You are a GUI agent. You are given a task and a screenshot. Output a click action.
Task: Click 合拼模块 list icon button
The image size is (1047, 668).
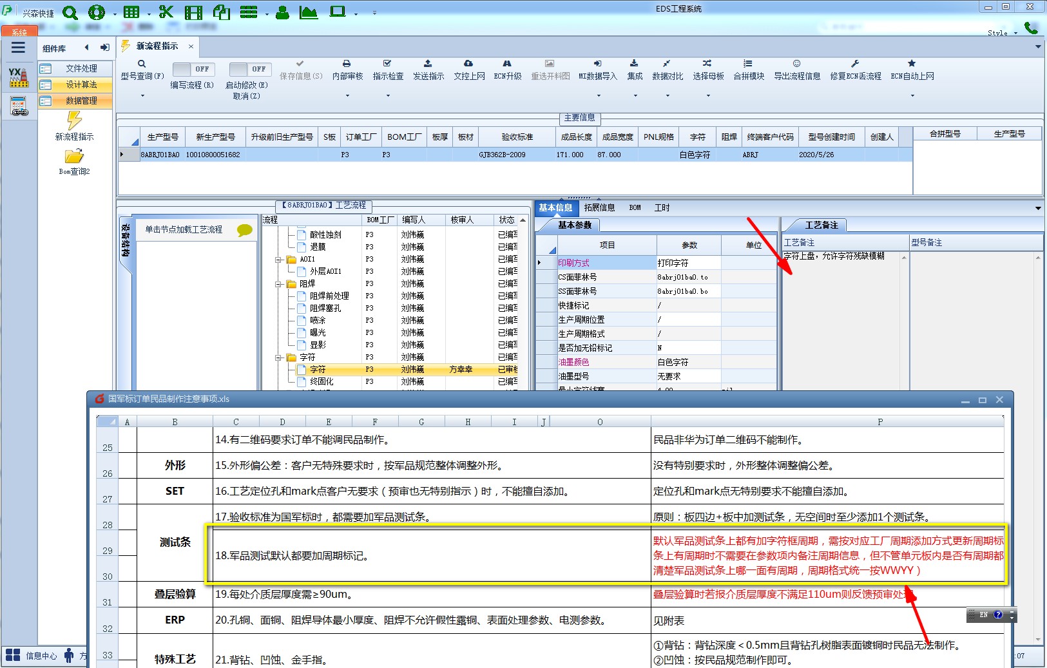click(749, 70)
